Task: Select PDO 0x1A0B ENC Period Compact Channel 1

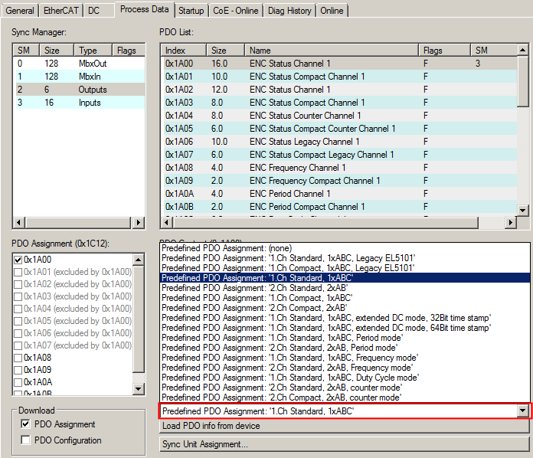Action: (339, 206)
